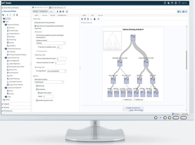Viewport: 195px width, 145px height.
Task: Click the Split view button
Action: (x=51, y=12)
